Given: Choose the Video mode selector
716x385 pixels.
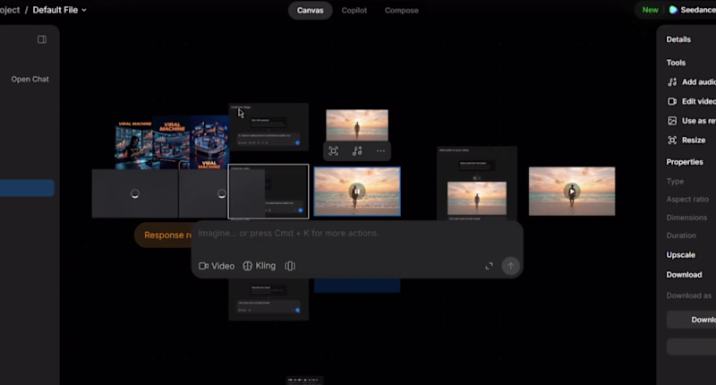Looking at the screenshot, I should click(217, 266).
